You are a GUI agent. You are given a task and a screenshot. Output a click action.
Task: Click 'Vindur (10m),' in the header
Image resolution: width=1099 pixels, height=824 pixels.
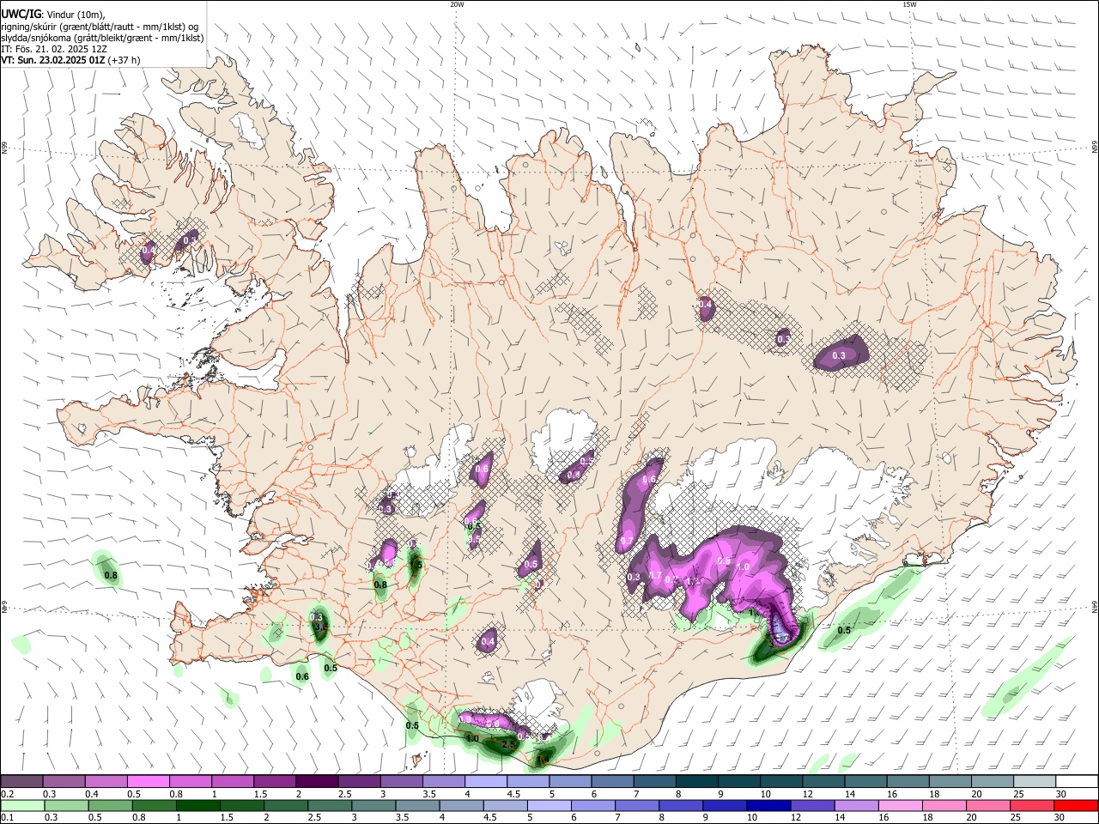tap(75, 15)
